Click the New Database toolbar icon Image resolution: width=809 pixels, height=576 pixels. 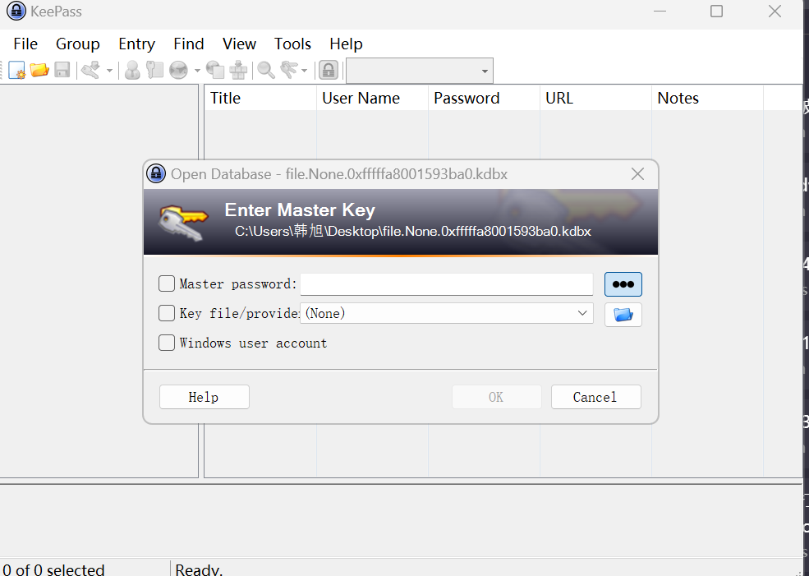(17, 70)
